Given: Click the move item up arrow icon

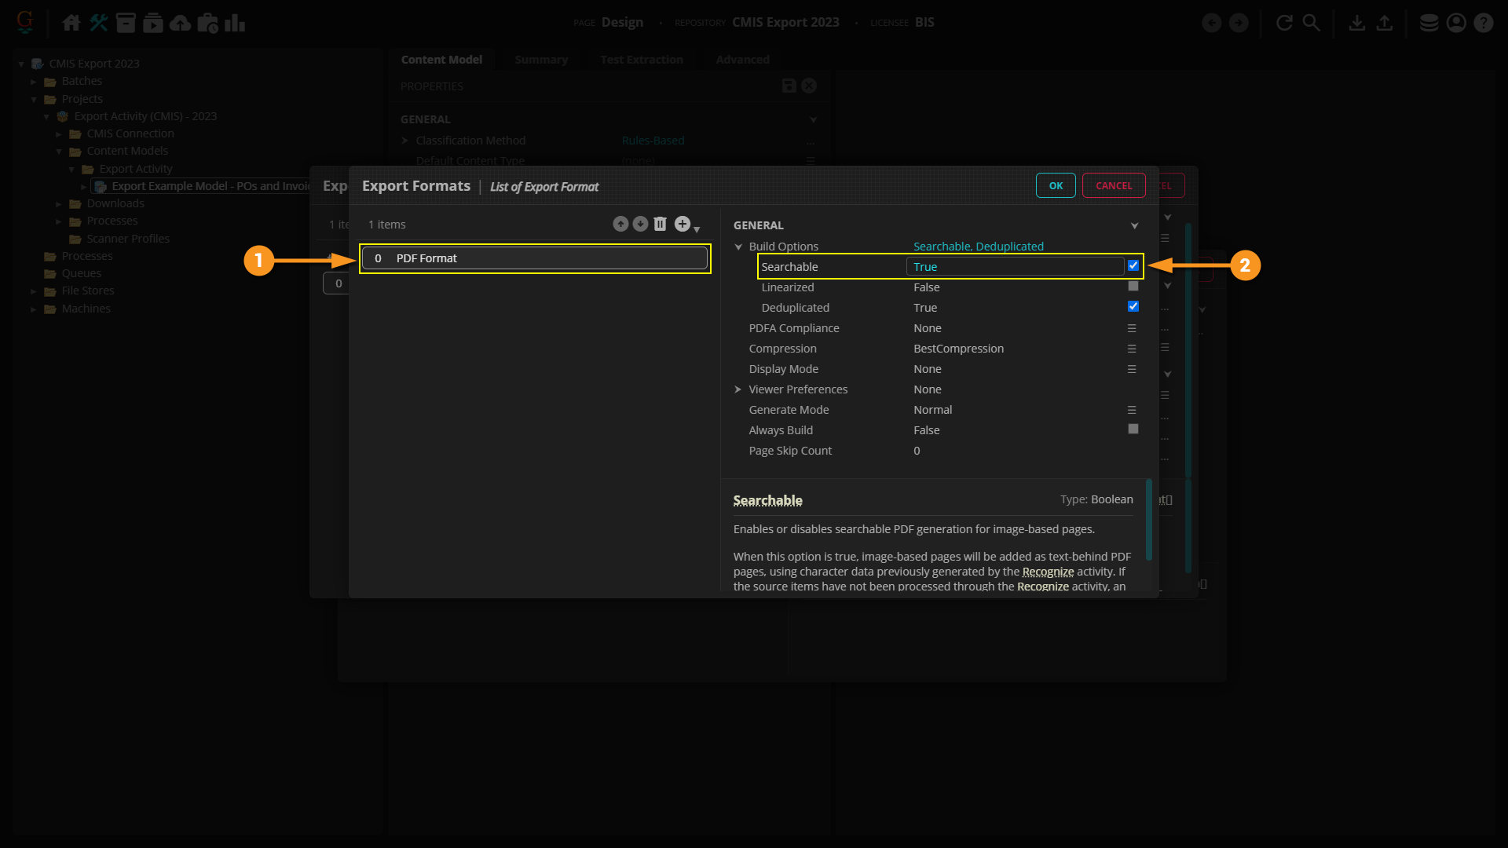Looking at the screenshot, I should click(620, 225).
